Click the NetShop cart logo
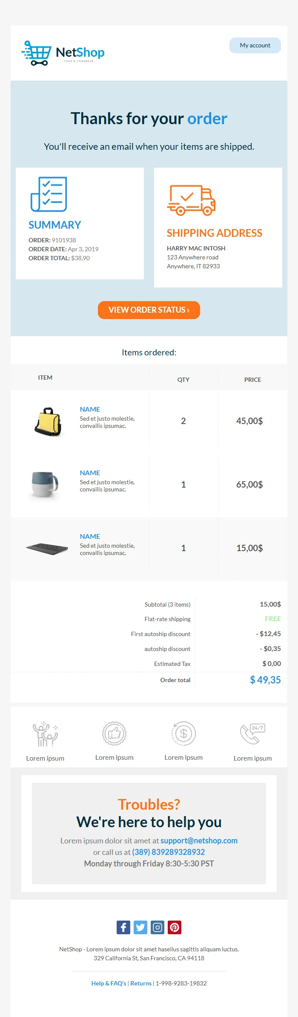The height and width of the screenshot is (1017, 298). point(63,53)
